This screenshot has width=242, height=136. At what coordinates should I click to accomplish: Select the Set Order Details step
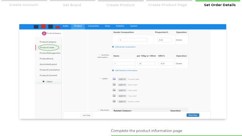[220, 5]
